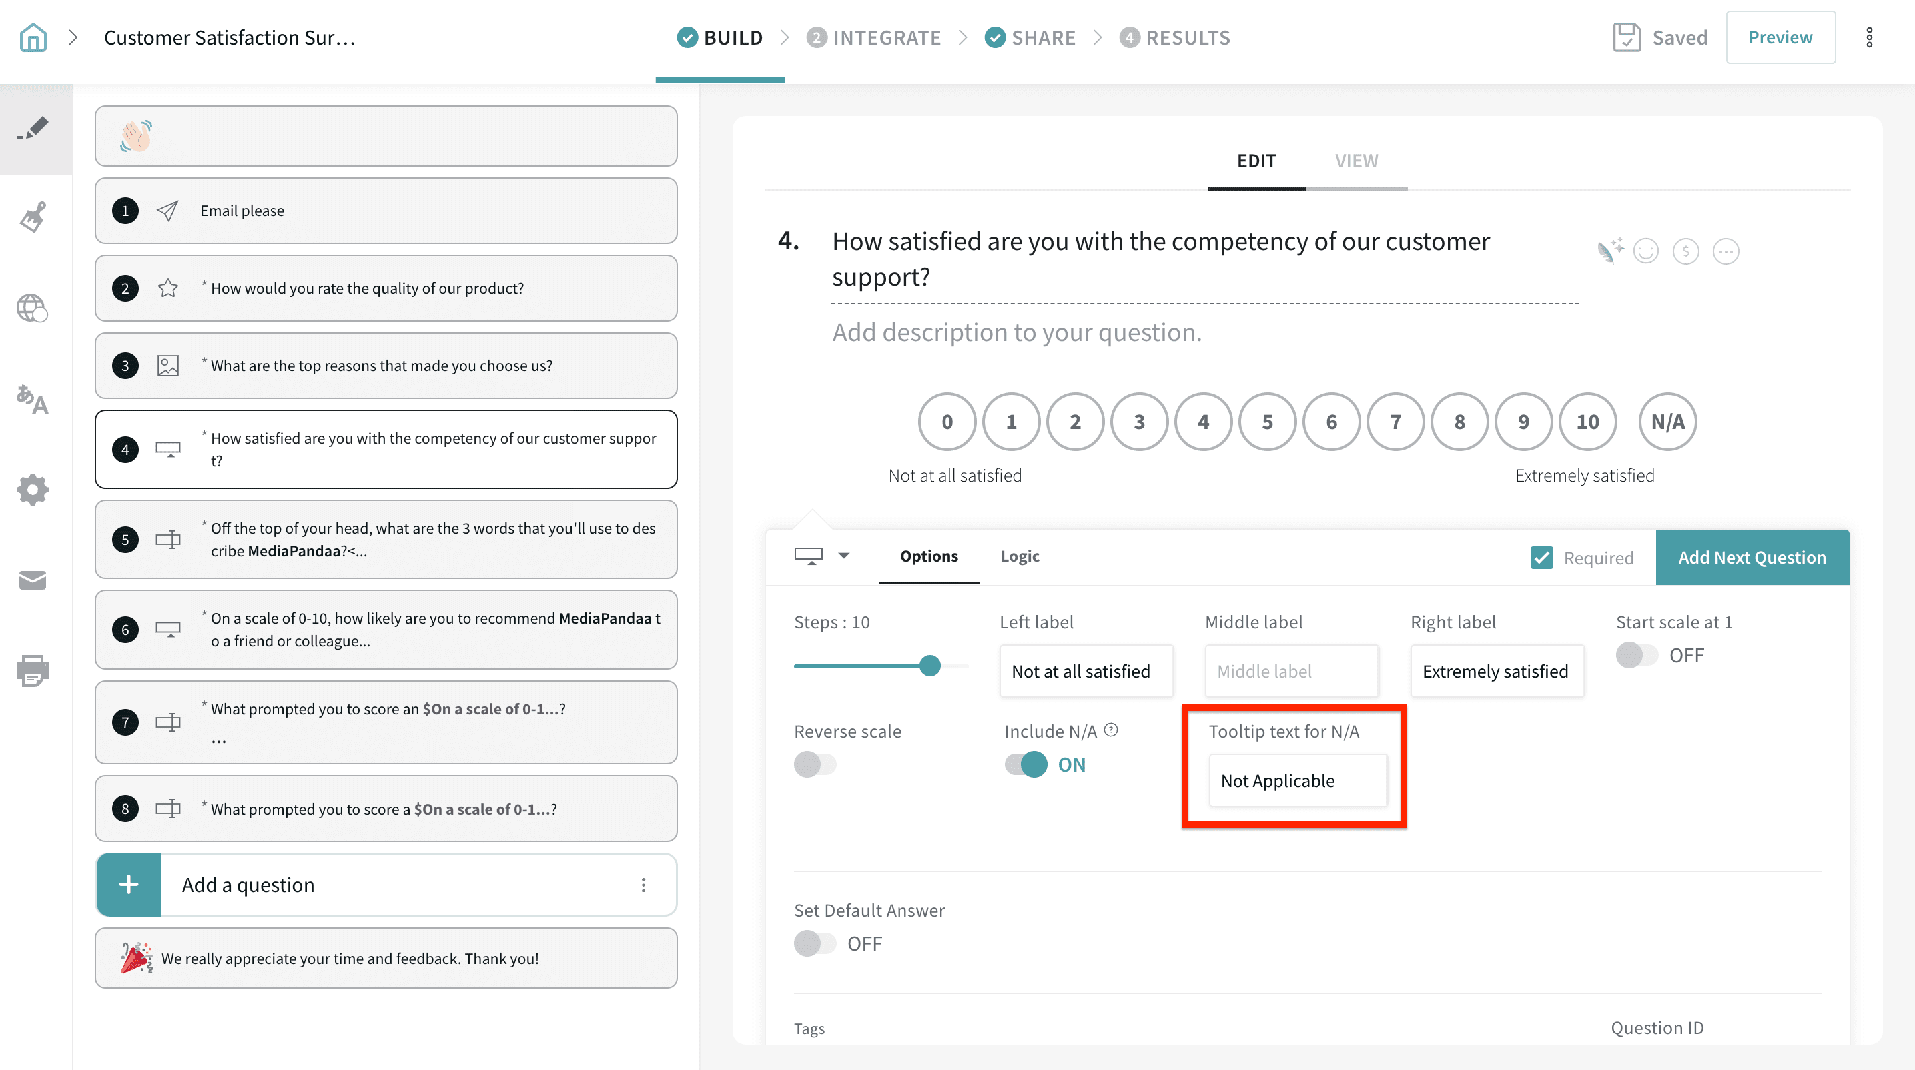
Task: Click the home icon in the header
Action: (x=33, y=37)
